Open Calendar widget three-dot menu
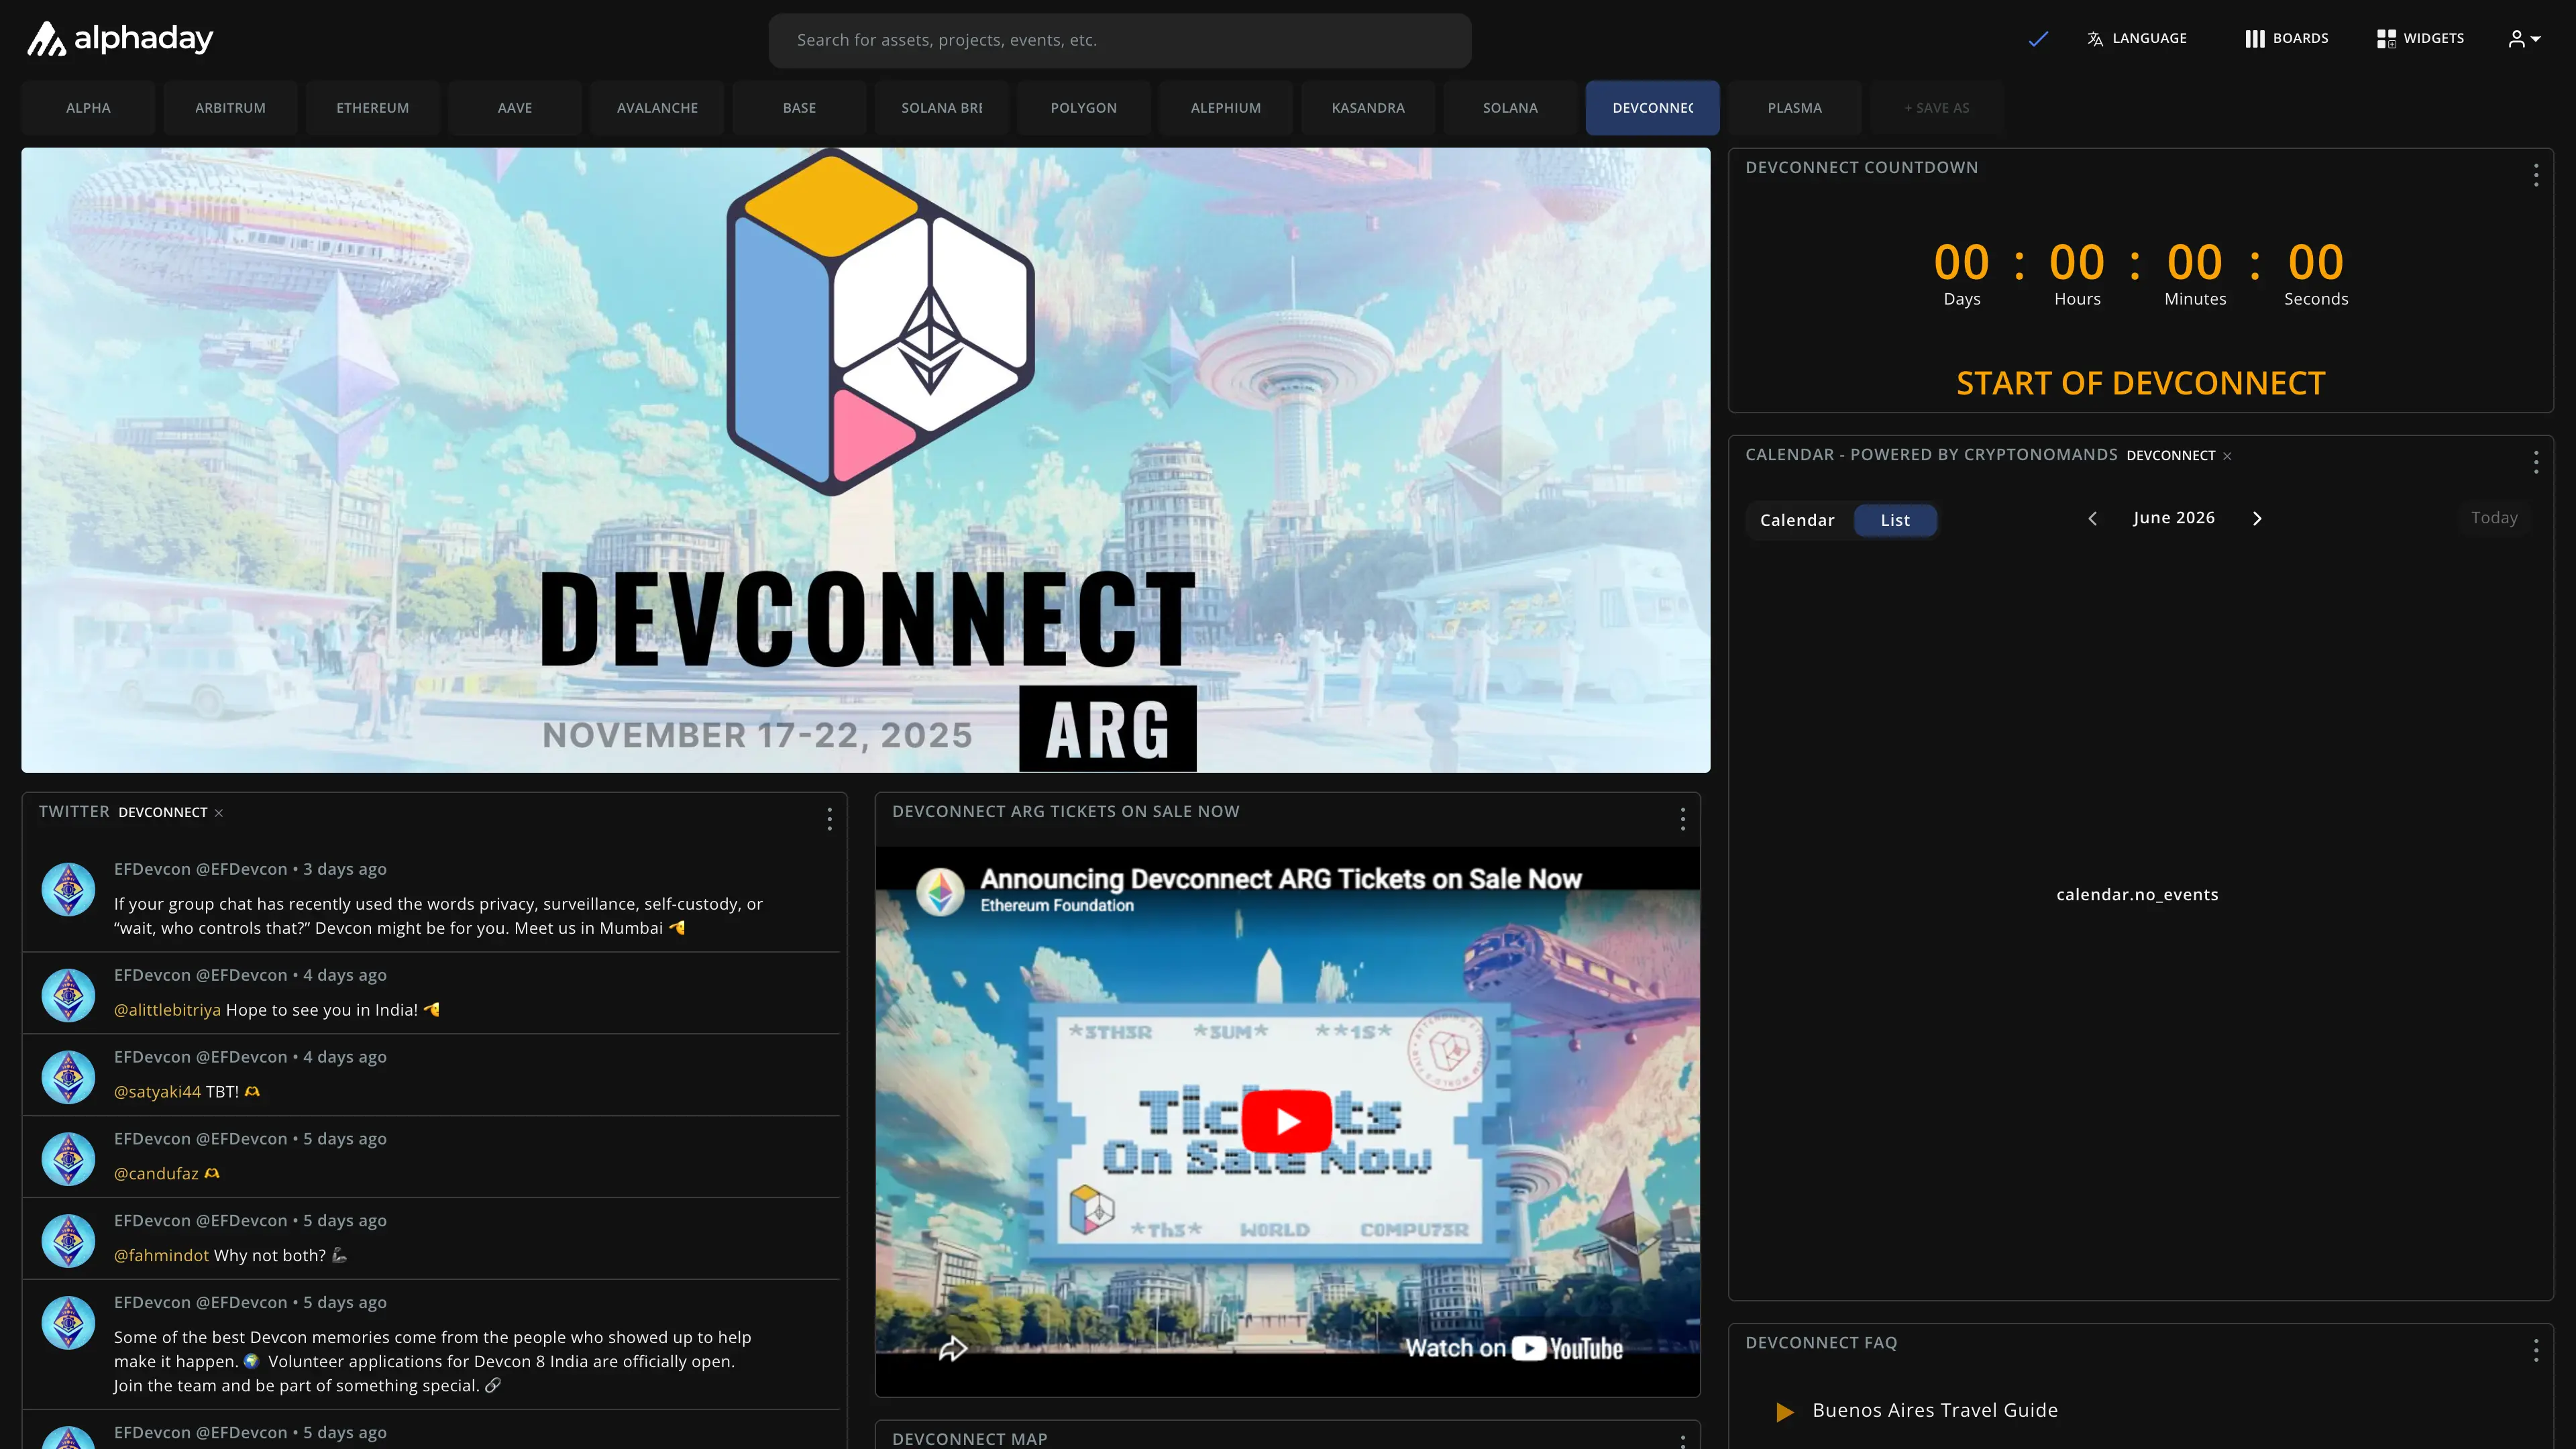The image size is (2576, 1449). (x=2535, y=462)
